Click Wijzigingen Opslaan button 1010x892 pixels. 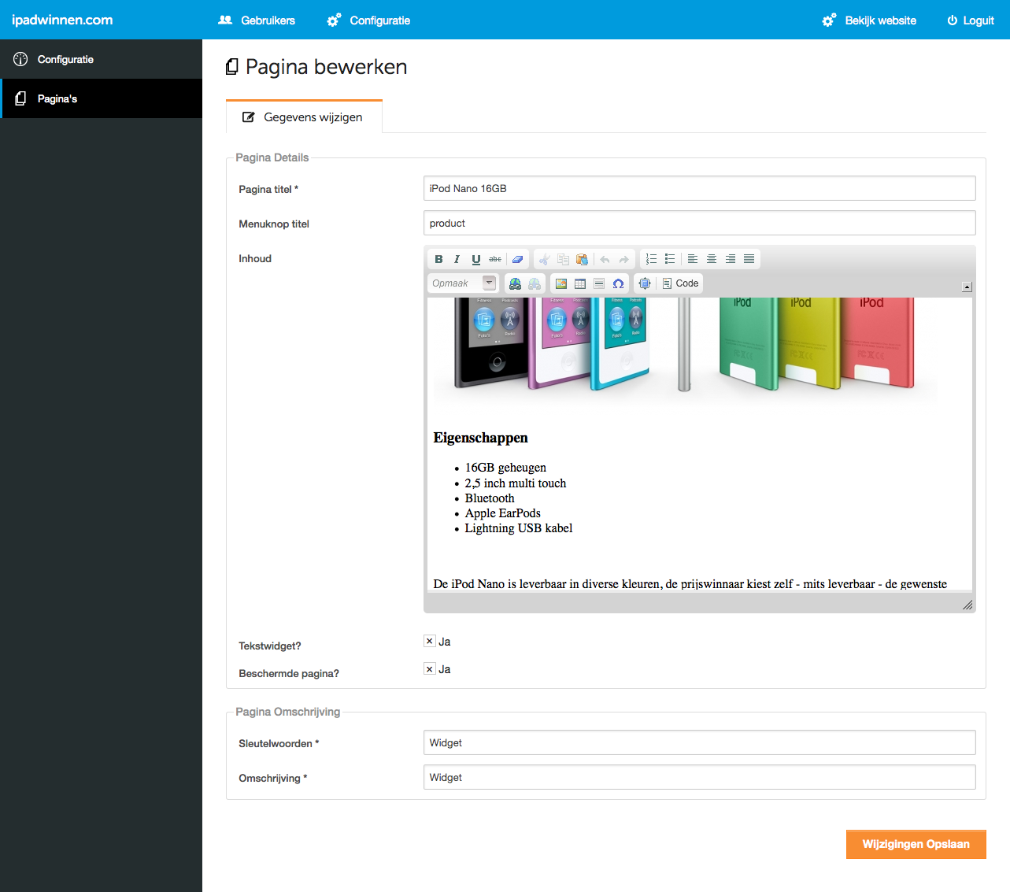pyautogui.click(x=916, y=844)
